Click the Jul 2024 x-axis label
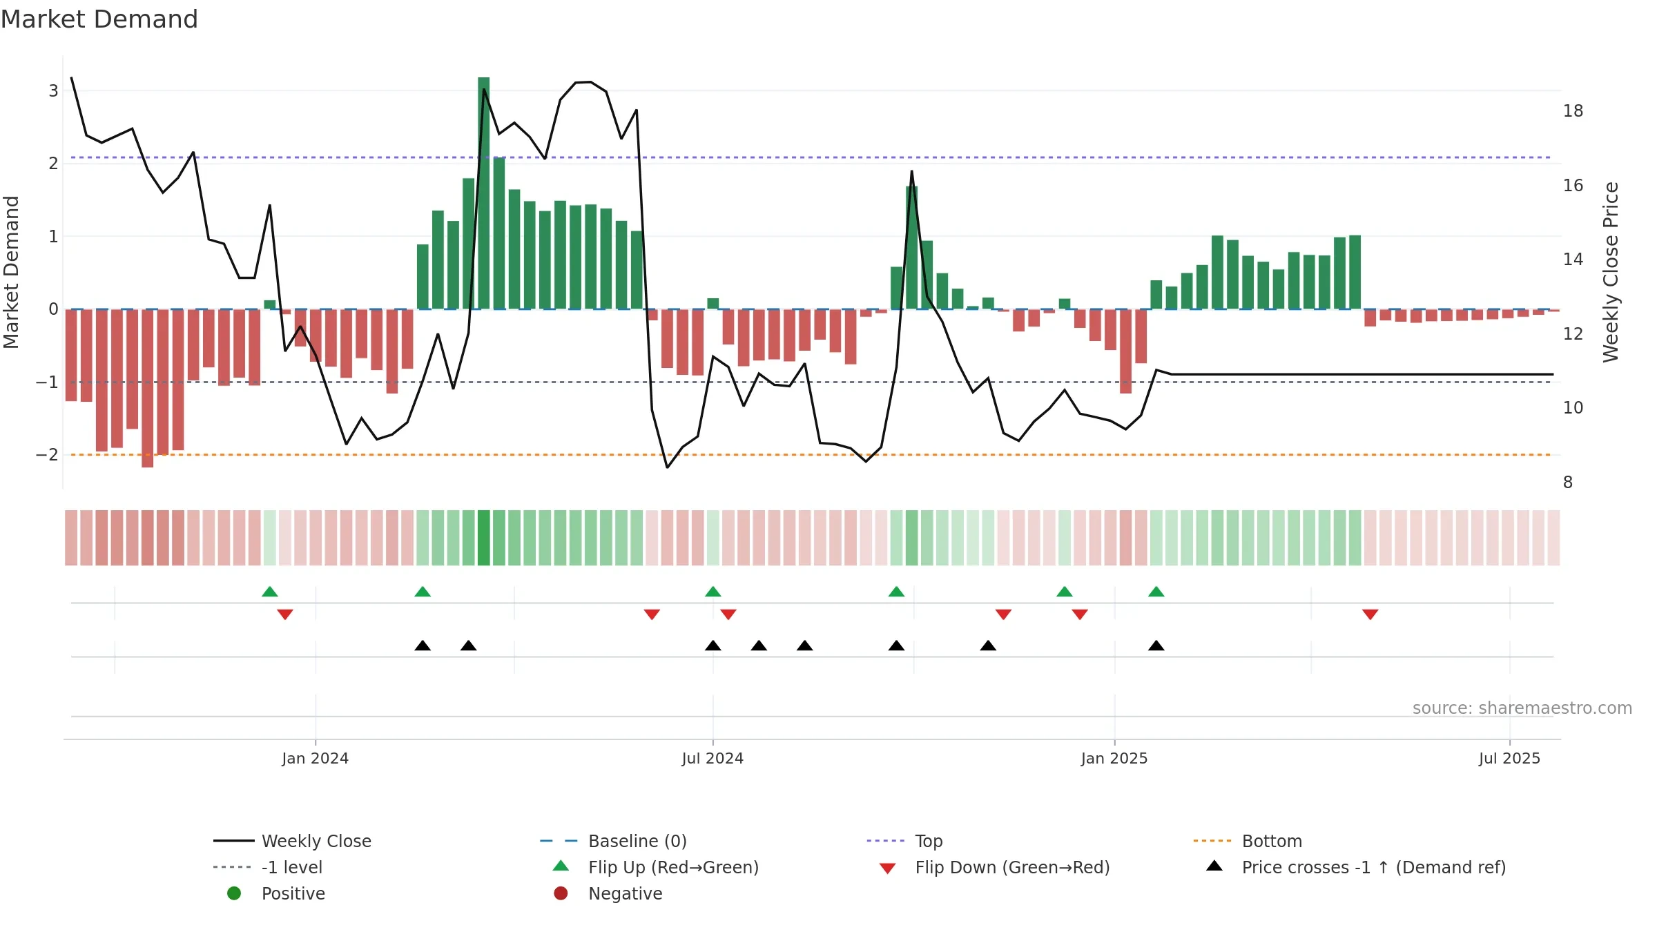The image size is (1657, 932). [713, 758]
